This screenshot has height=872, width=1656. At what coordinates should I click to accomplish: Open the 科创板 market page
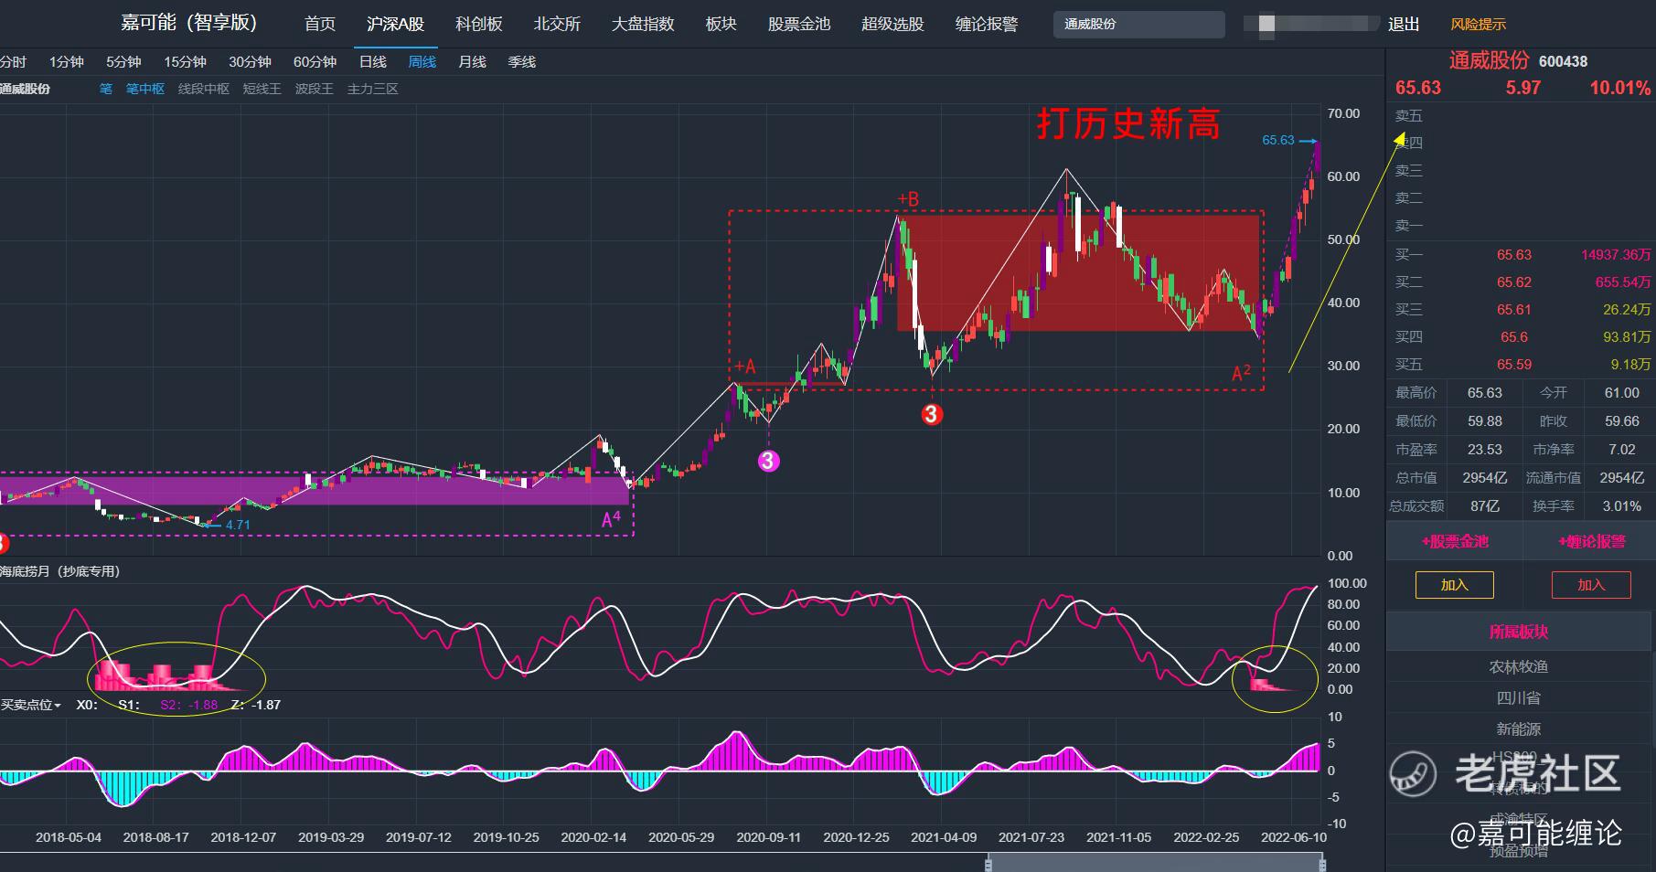(479, 24)
